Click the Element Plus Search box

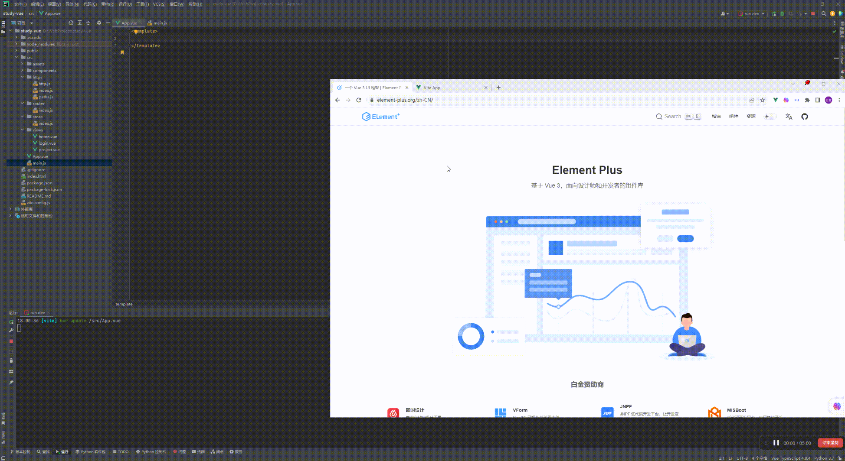pyautogui.click(x=678, y=117)
